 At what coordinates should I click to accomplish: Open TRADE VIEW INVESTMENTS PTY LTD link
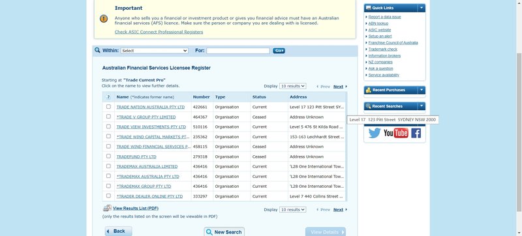(151, 127)
